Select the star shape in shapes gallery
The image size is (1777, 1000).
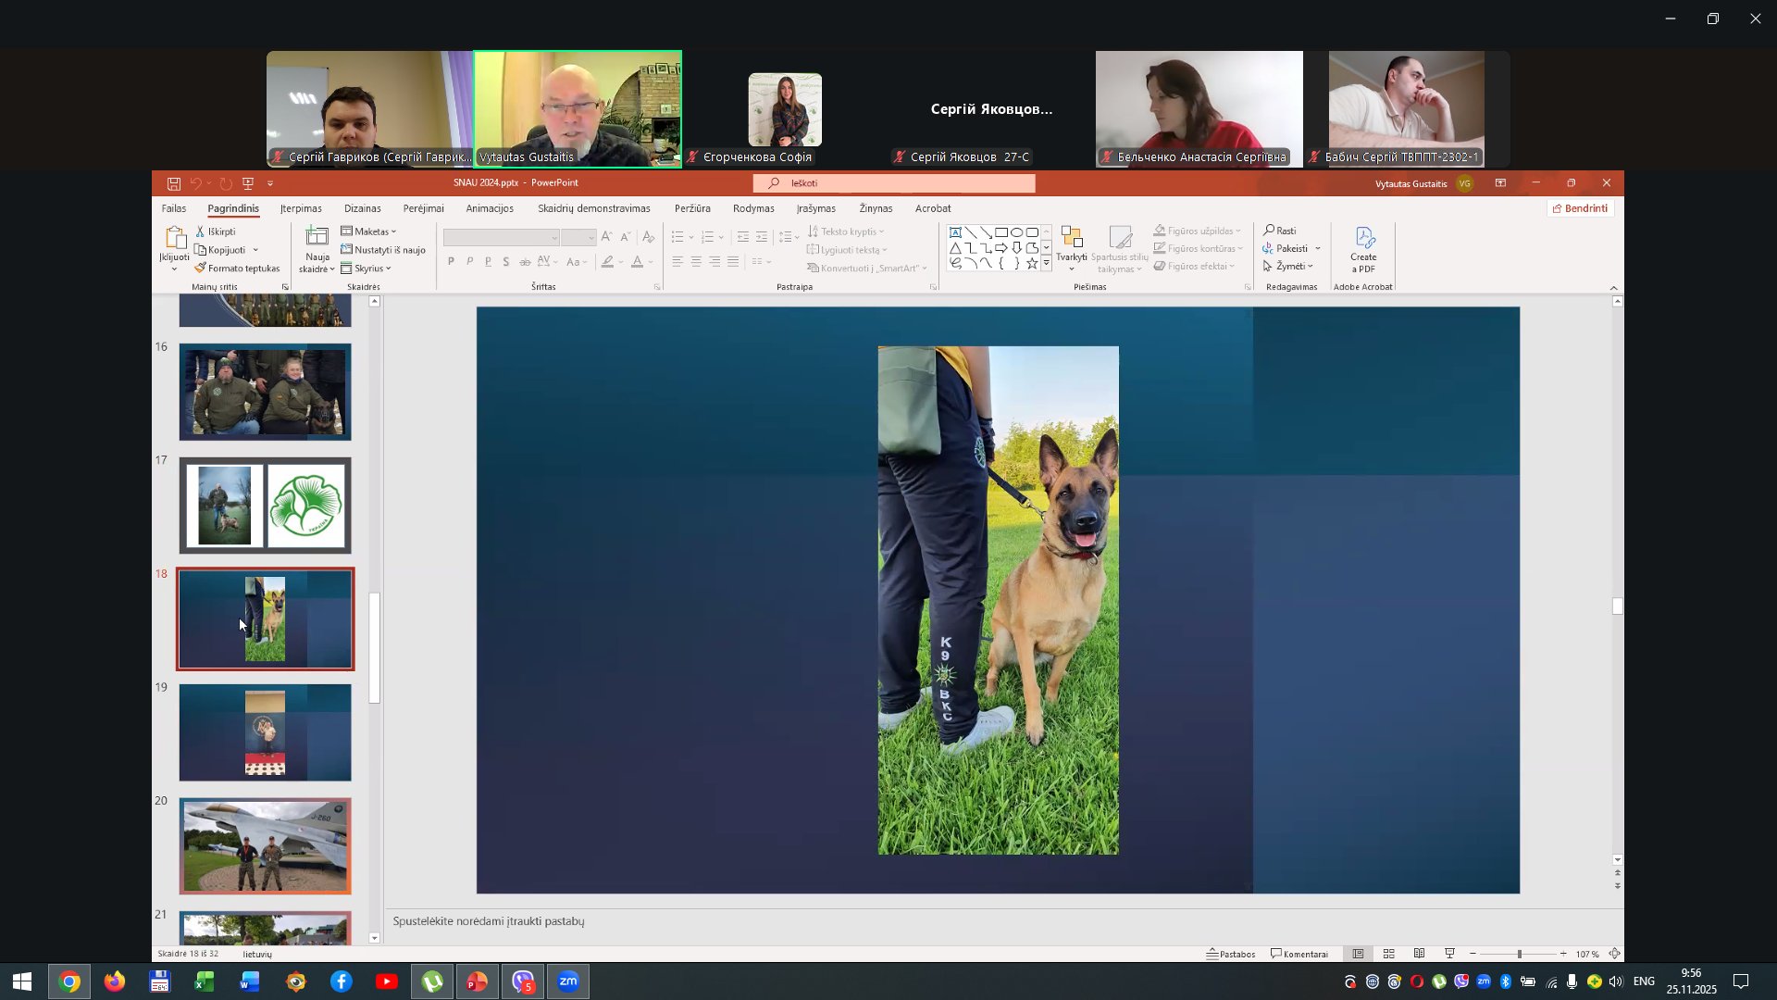pos(1031,264)
